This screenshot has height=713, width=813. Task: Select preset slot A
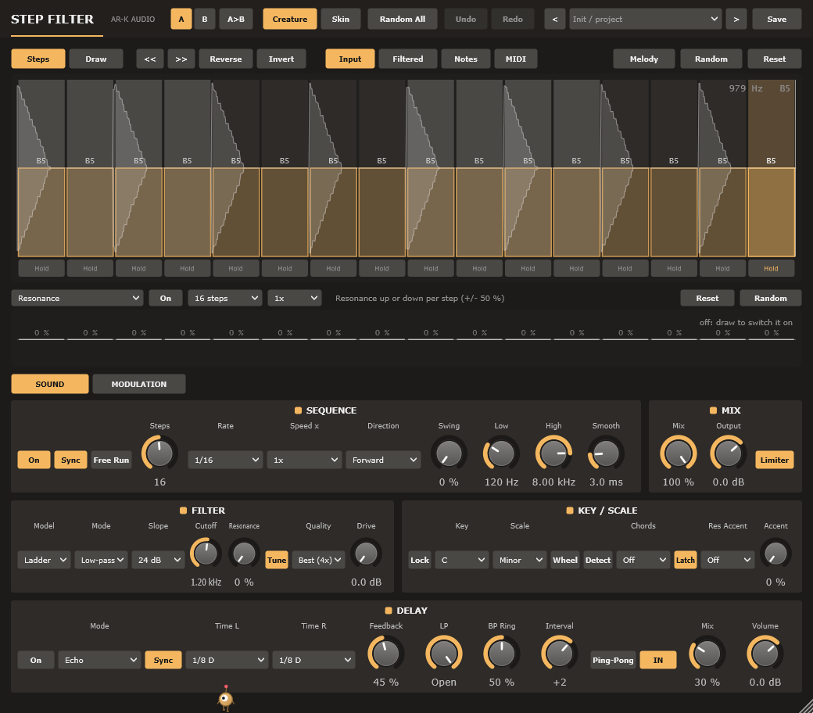point(181,20)
